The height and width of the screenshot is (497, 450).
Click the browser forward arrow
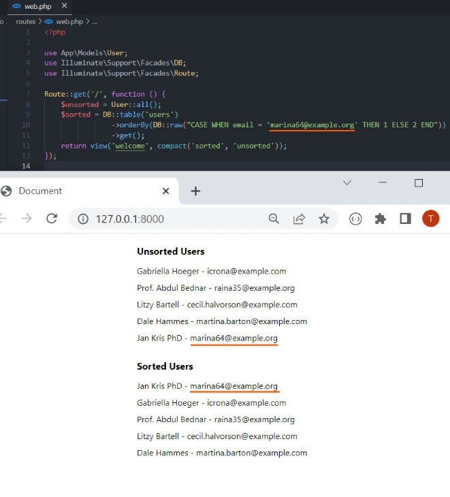(26, 219)
